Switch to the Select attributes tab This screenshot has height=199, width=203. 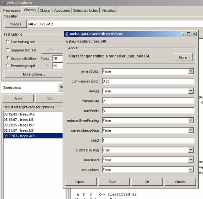85,10
